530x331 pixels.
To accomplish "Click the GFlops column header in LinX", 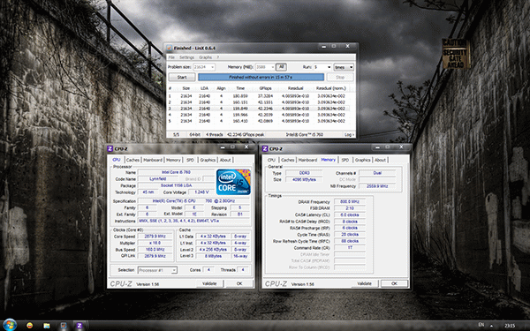I will point(265,88).
